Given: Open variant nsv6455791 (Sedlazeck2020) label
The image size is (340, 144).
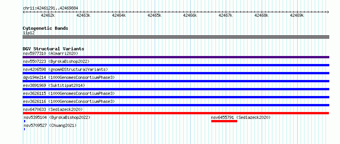Looking at the screenshot, I should pos(241,117).
